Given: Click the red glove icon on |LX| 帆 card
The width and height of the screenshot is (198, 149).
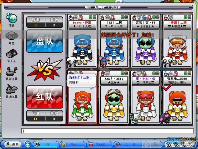Looking at the screenshot, I should coord(102,18).
